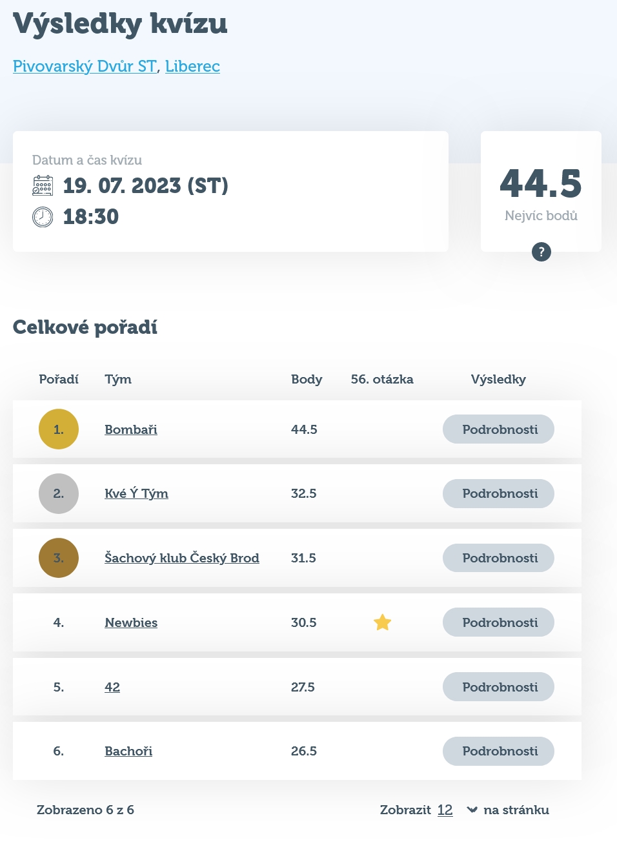
Task: Sort by the Body column header
Action: click(307, 379)
